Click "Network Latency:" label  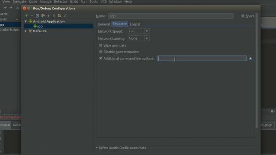[112, 38]
